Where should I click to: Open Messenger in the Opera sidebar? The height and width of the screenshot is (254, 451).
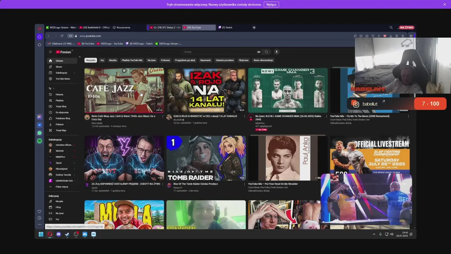pyautogui.click(x=39, y=125)
